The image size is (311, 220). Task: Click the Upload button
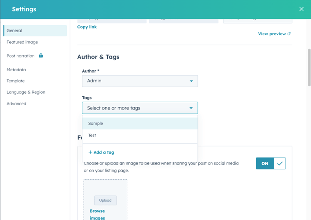105,200
